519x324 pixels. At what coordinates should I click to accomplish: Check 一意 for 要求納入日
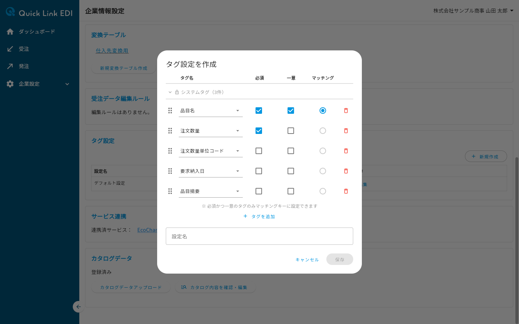[291, 171]
